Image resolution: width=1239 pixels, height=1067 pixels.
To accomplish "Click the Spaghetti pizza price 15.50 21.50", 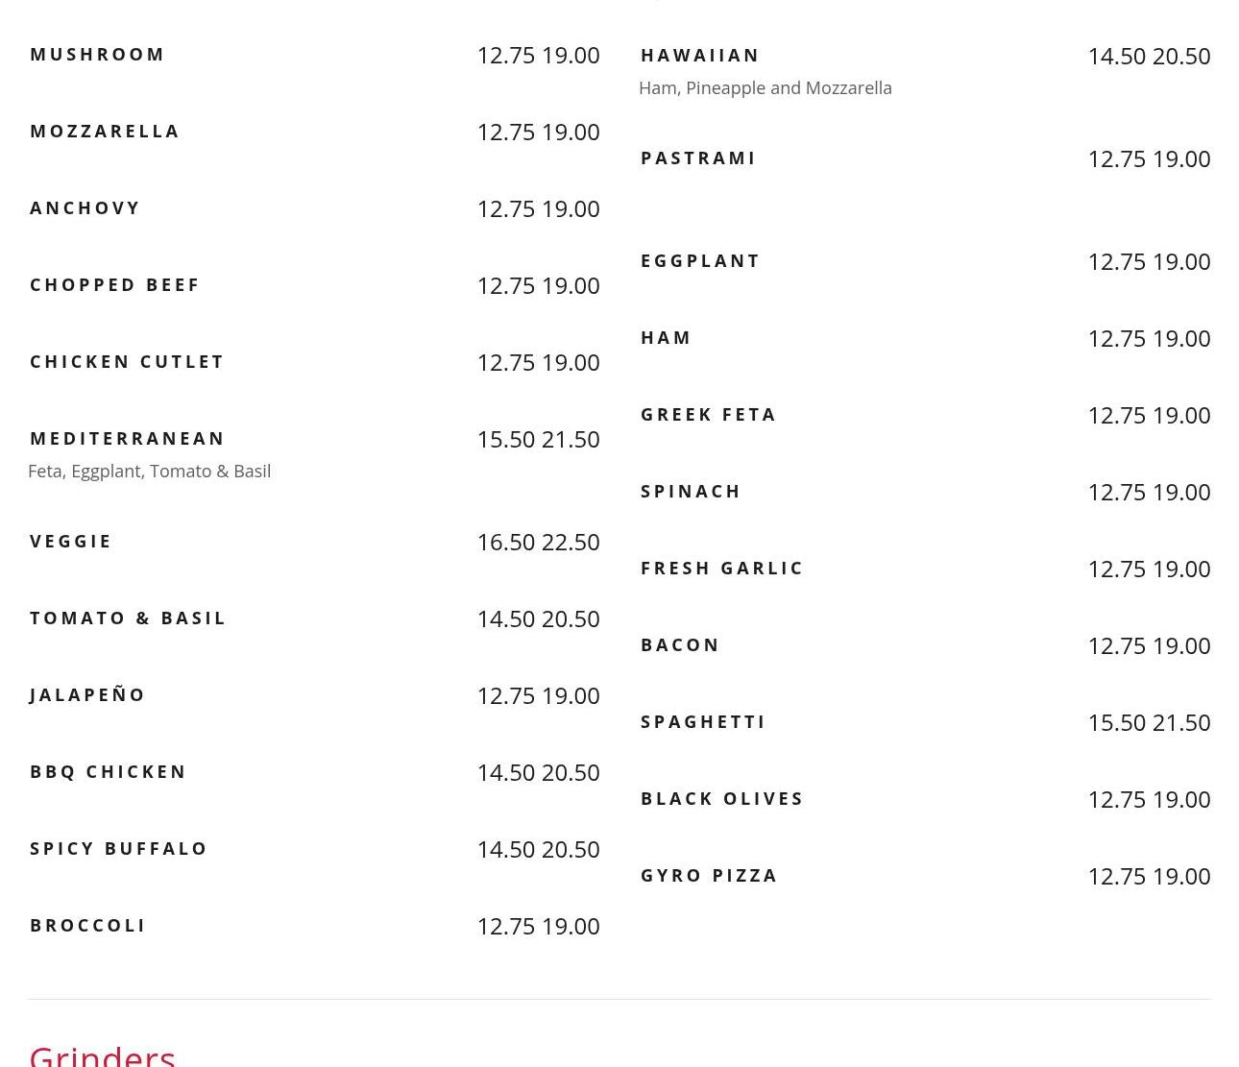I will [1148, 722].
